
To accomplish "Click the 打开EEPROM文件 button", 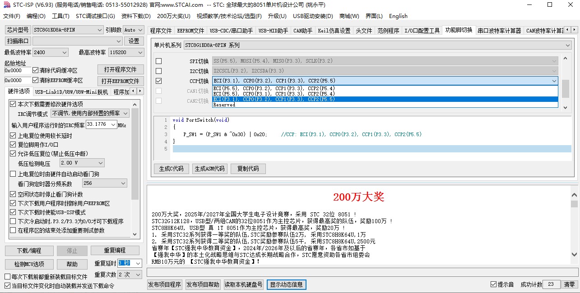I will tap(121, 81).
